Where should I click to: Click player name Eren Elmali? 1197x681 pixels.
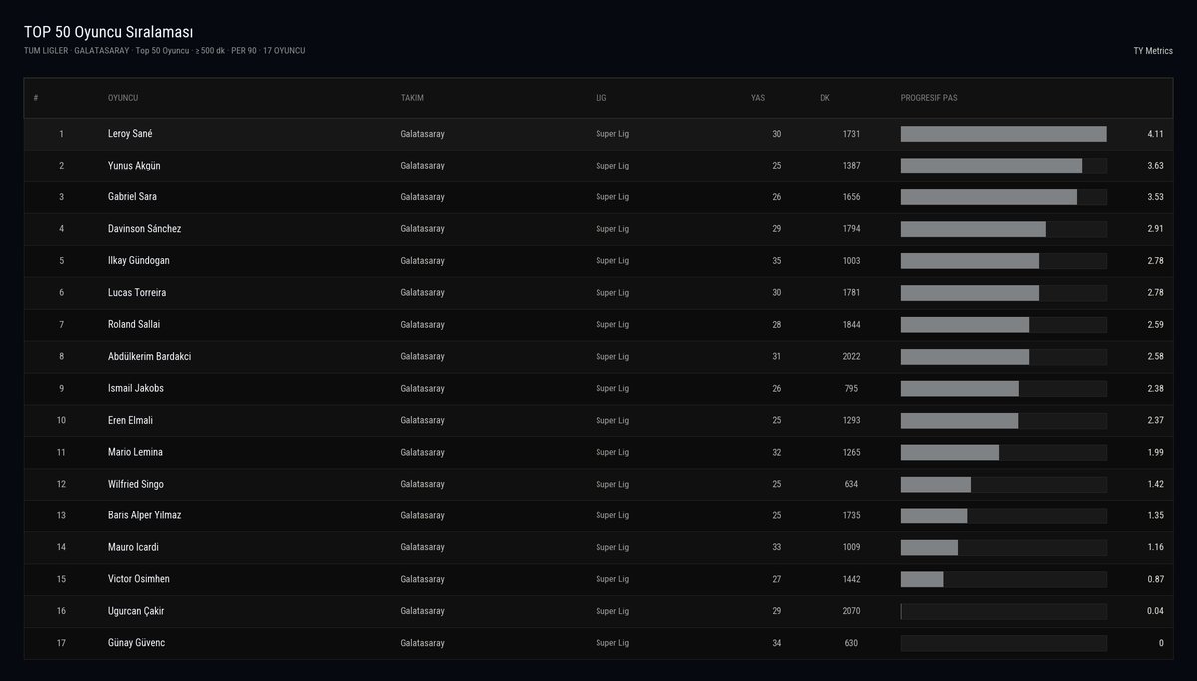[131, 421]
